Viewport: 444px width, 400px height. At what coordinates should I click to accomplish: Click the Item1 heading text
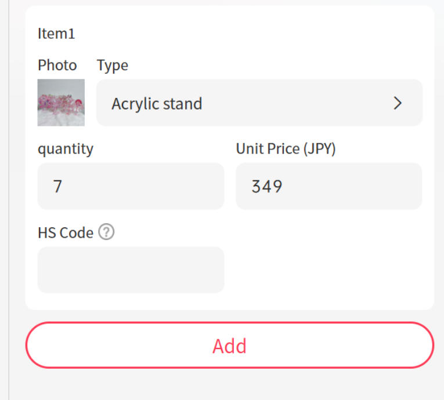pyautogui.click(x=56, y=34)
